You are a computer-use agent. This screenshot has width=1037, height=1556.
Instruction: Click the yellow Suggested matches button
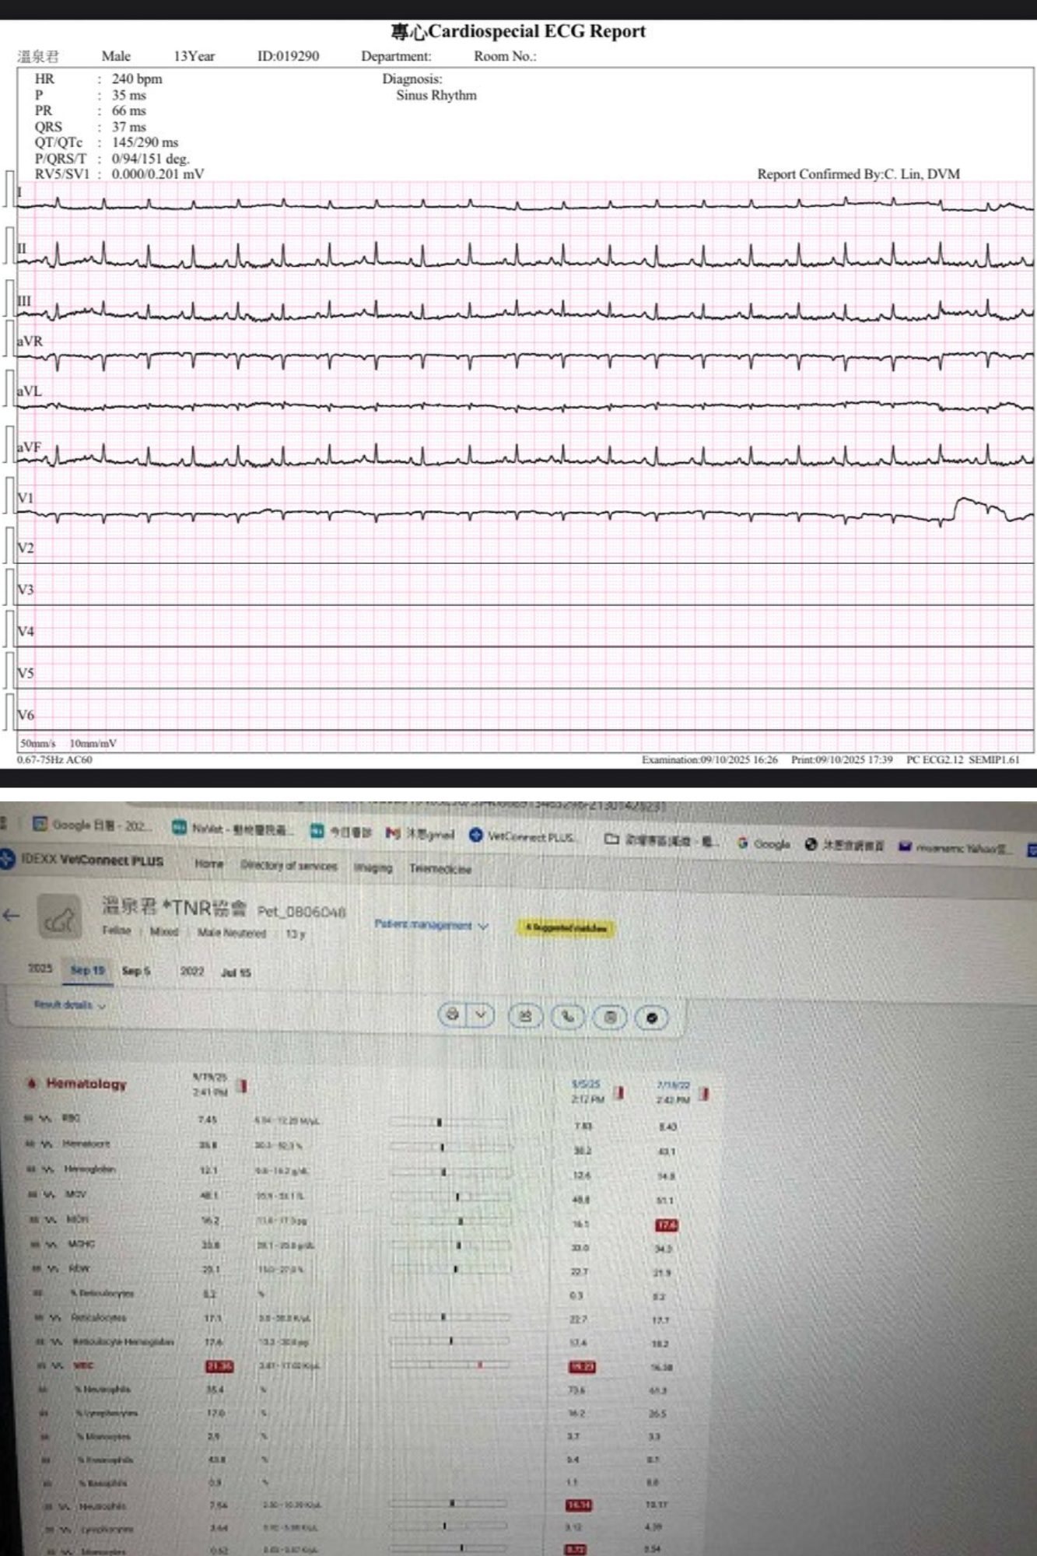pos(566,927)
